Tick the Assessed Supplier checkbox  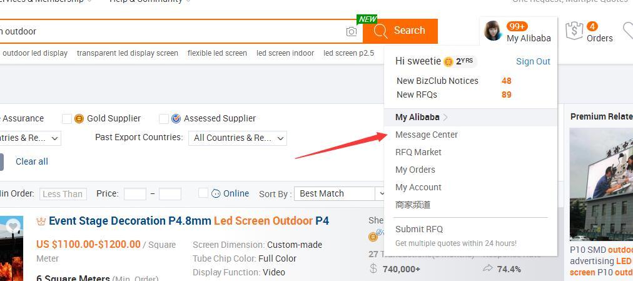pos(163,119)
